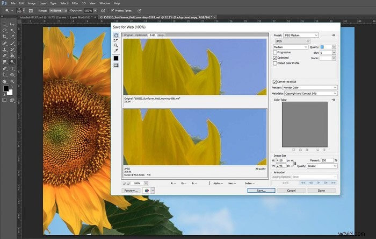Select Hand tool in Save for Web

coord(116,35)
